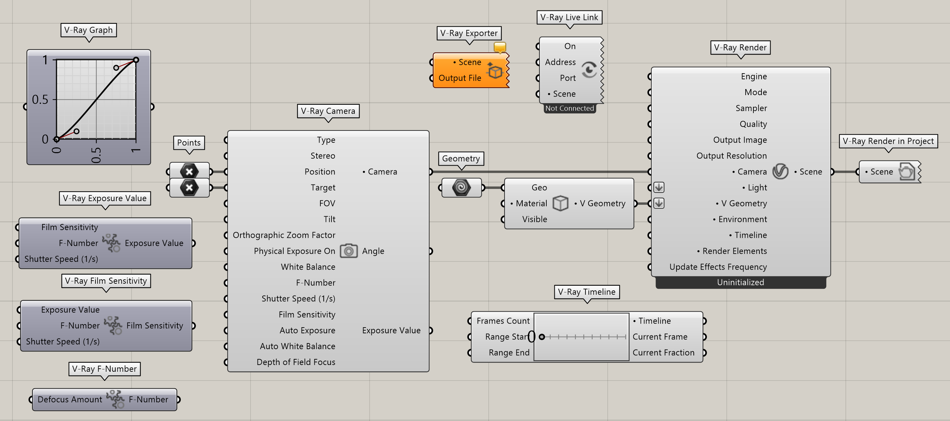Select the upper graph curve handle

(116, 67)
